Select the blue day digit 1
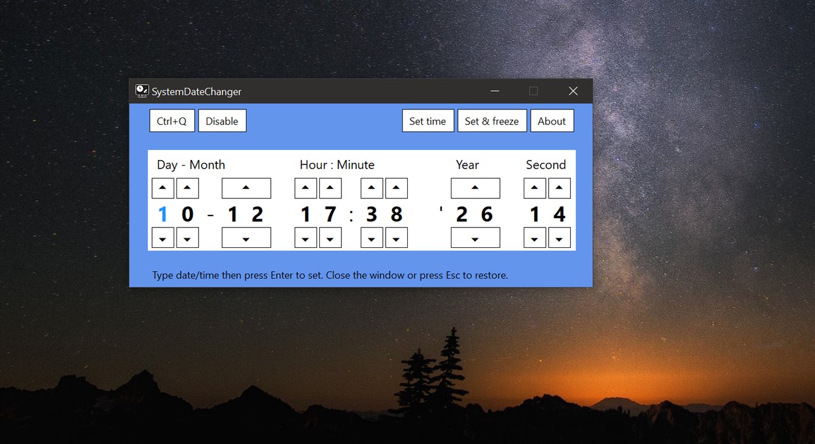Screen dimensions: 815x444 [x=163, y=215]
